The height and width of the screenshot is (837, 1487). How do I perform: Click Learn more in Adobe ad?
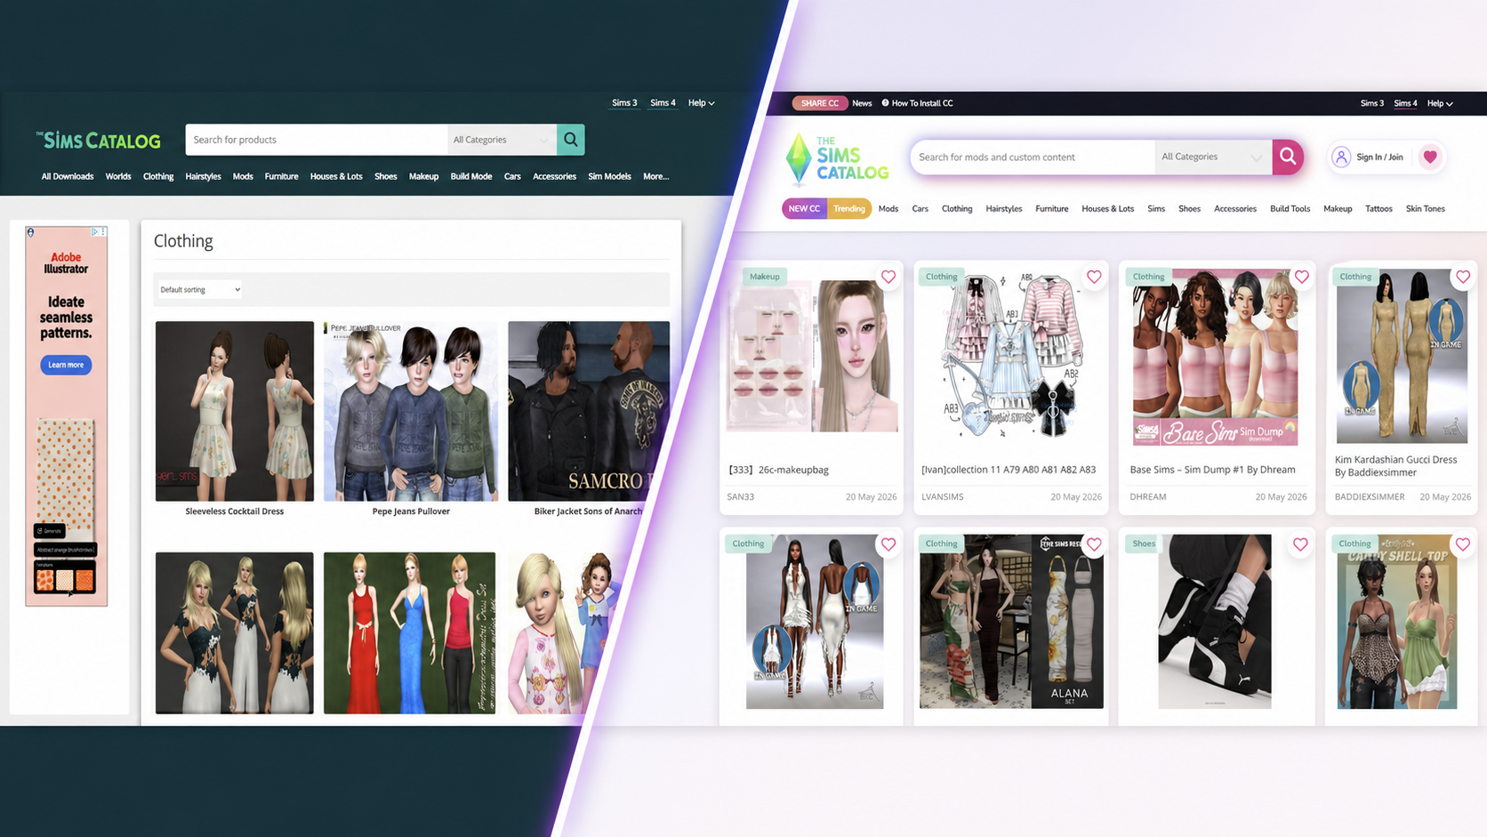[x=66, y=365]
